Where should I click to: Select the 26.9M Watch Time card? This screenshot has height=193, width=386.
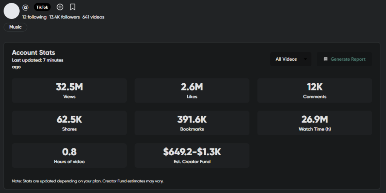(x=314, y=123)
